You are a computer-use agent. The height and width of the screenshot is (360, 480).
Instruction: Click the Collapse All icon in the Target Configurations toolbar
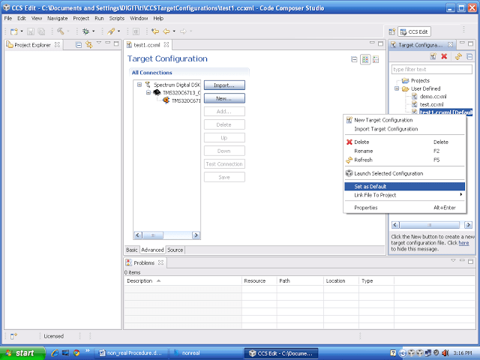coord(469,56)
